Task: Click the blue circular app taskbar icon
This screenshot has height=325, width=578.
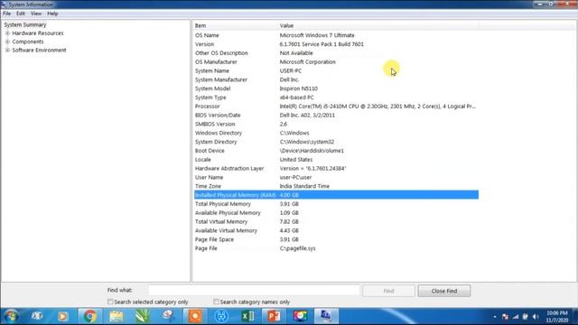Action: [x=221, y=316]
